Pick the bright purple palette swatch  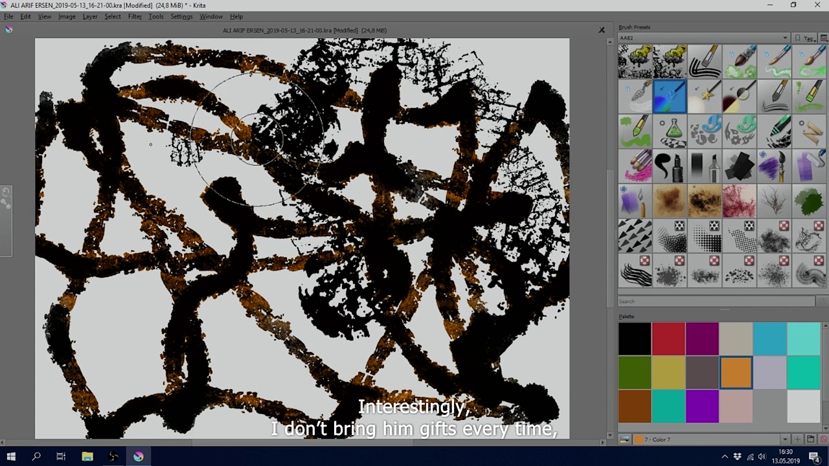tap(702, 406)
